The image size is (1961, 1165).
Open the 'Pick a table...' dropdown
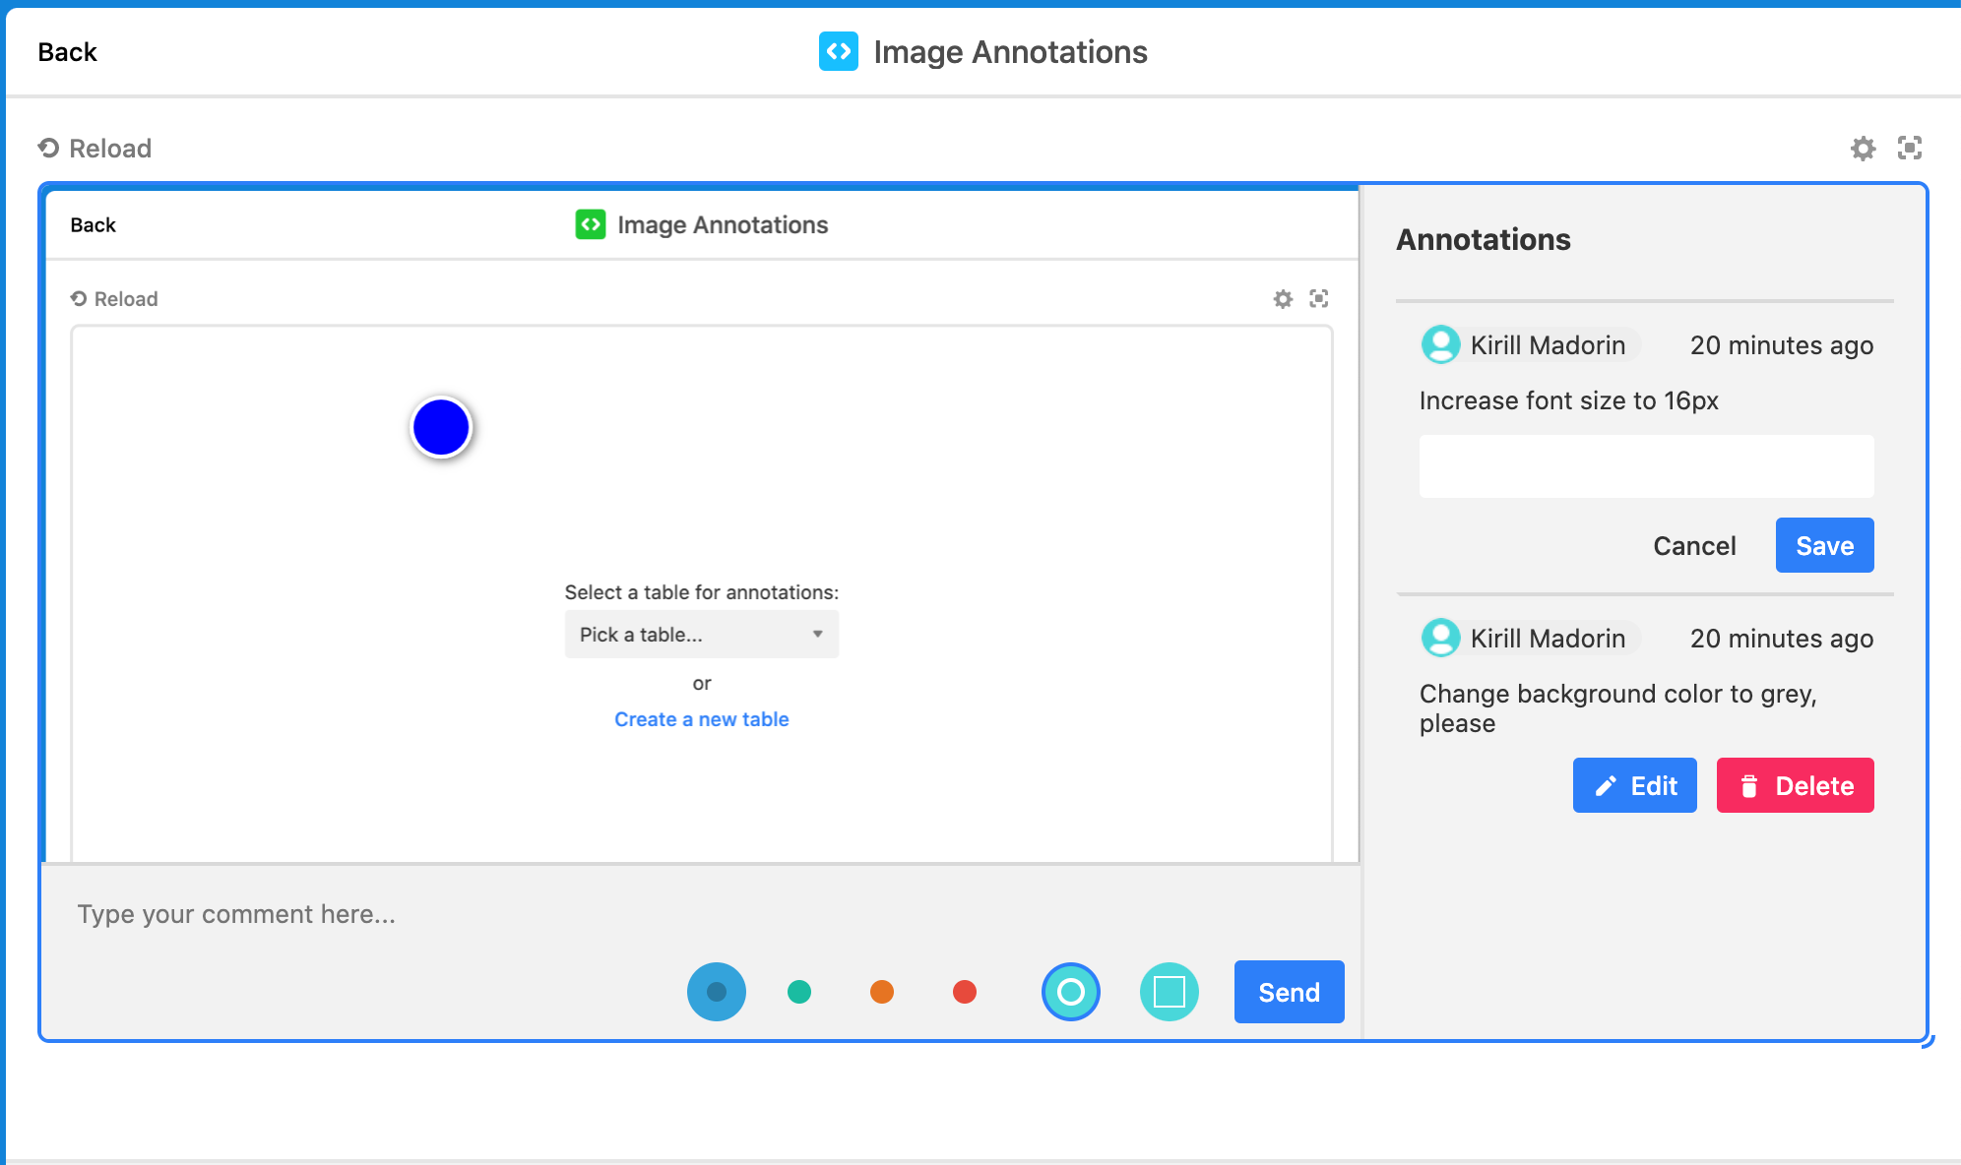(701, 635)
